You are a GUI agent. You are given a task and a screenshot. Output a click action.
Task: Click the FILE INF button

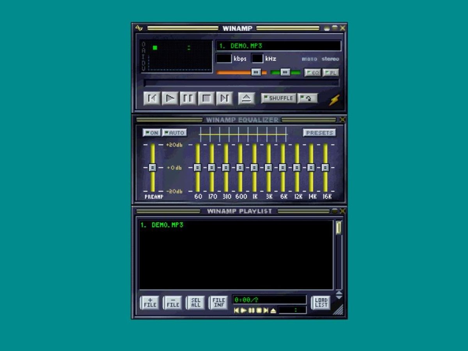tap(219, 303)
